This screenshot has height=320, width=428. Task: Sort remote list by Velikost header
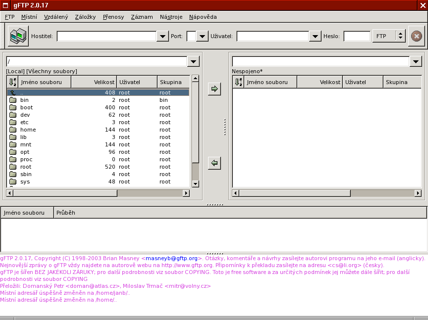[320, 82]
